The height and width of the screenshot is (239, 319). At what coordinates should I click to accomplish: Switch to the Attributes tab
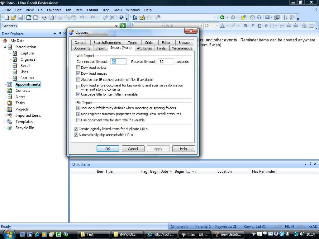[144, 48]
